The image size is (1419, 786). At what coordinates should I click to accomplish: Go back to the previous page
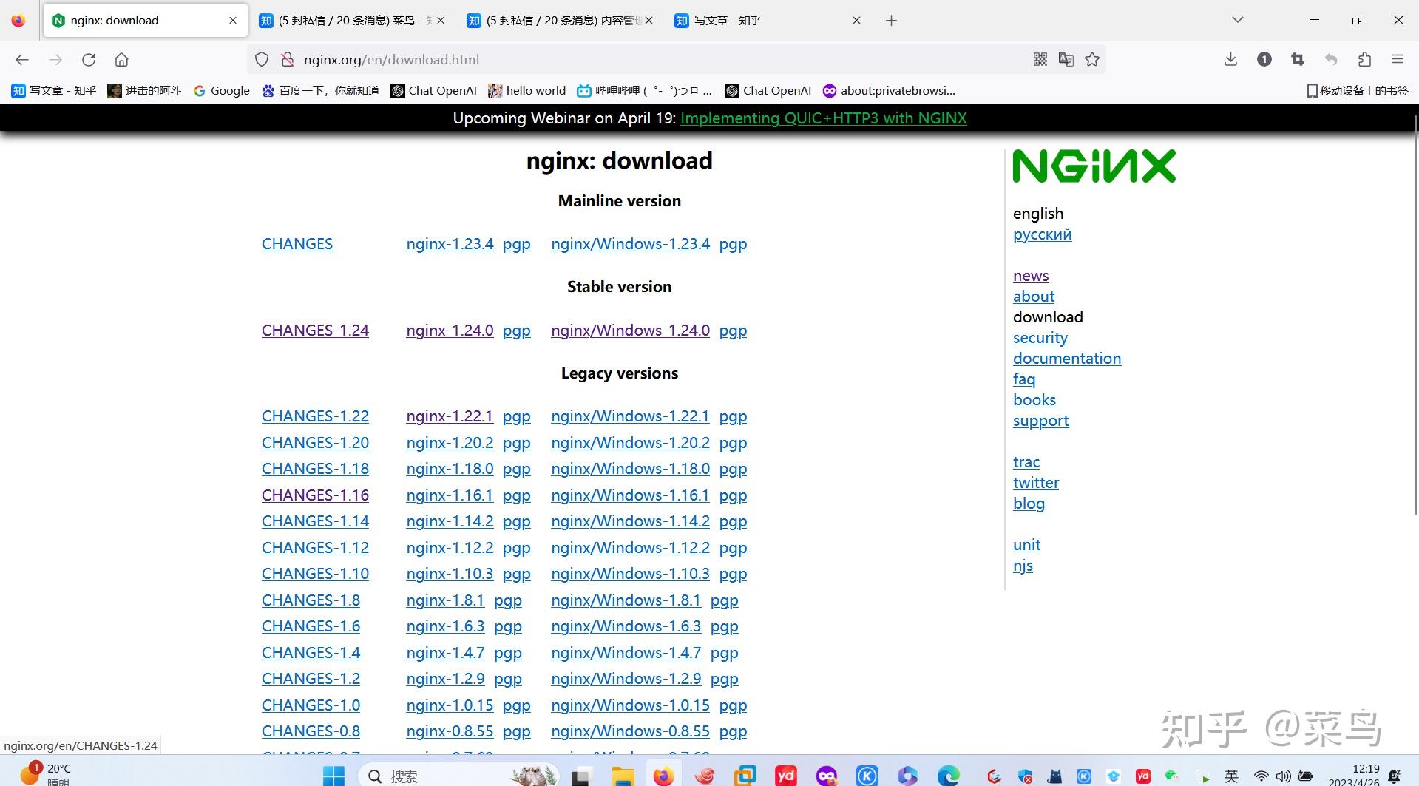(x=22, y=60)
